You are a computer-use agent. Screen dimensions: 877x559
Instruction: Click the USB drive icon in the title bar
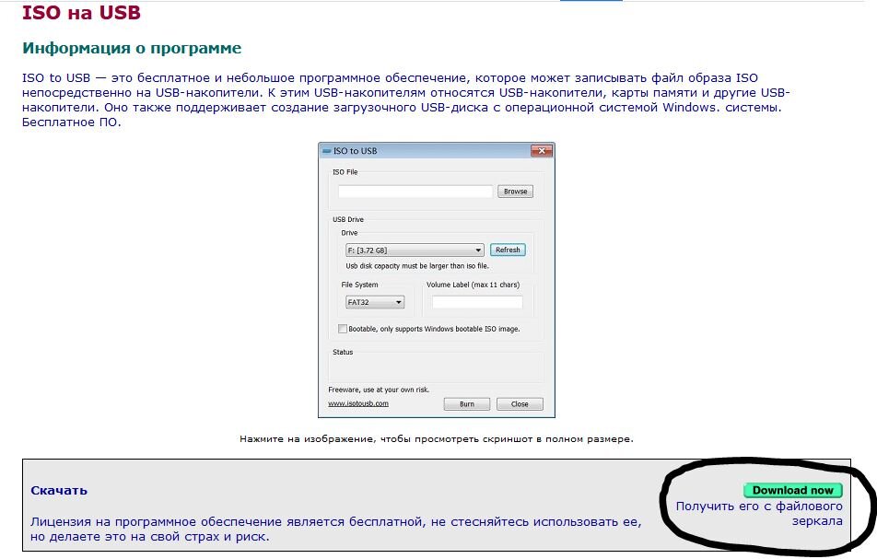[x=328, y=149]
